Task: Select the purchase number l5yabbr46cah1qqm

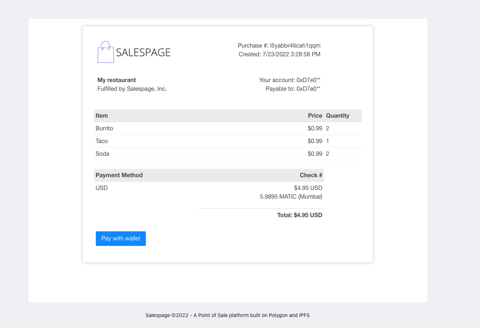Action: 295,45
